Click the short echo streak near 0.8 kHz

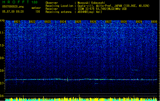(135, 70)
